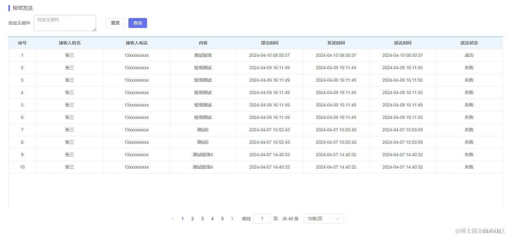Click the 共 49 条 total count text
Image resolution: width=507 pixels, height=236 pixels.
291,219
